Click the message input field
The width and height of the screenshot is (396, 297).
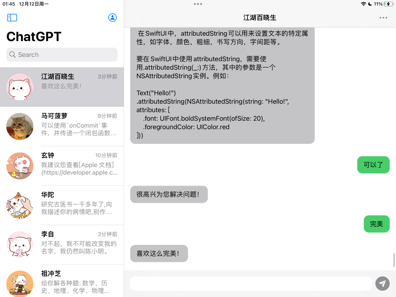click(251, 284)
